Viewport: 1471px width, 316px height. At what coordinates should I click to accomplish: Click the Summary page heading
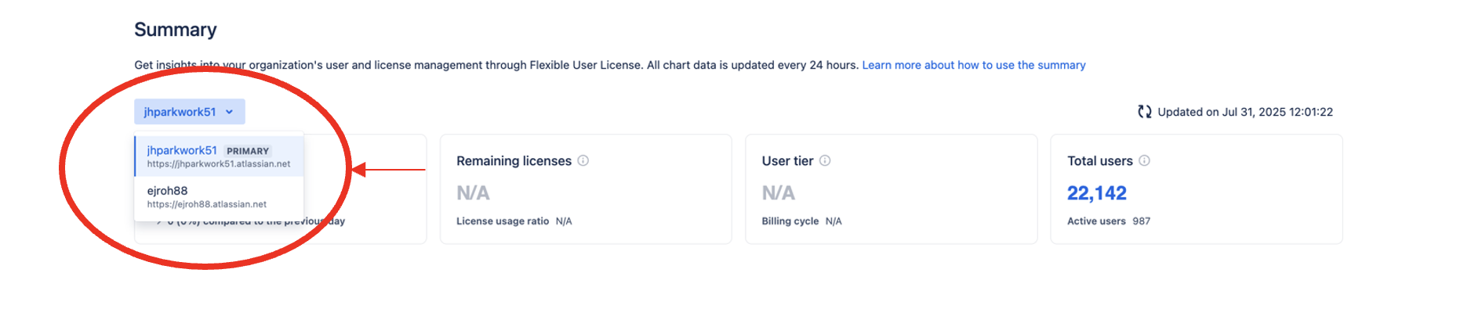click(x=175, y=30)
